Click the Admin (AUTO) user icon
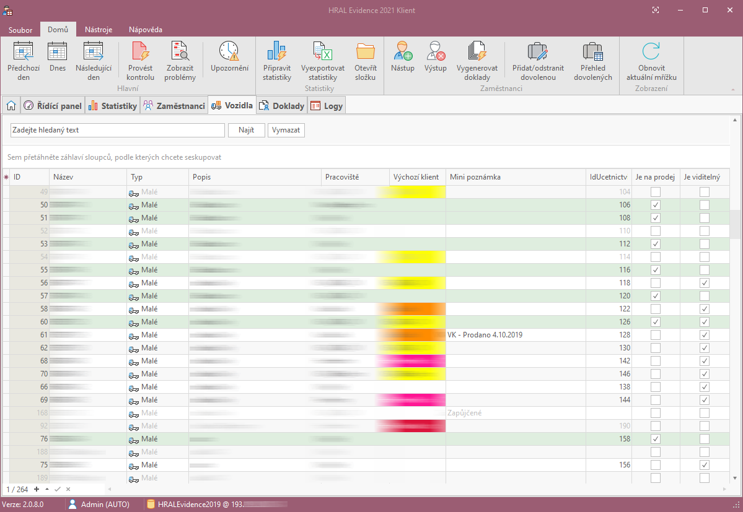 point(73,504)
